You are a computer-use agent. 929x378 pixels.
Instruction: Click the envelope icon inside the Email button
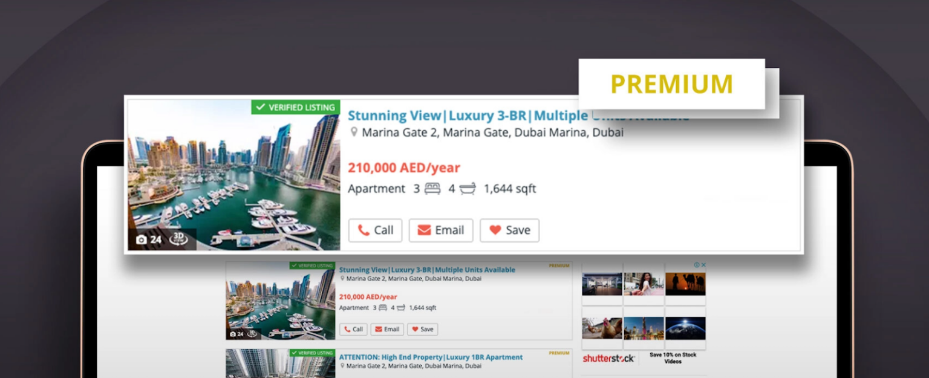[x=424, y=230]
